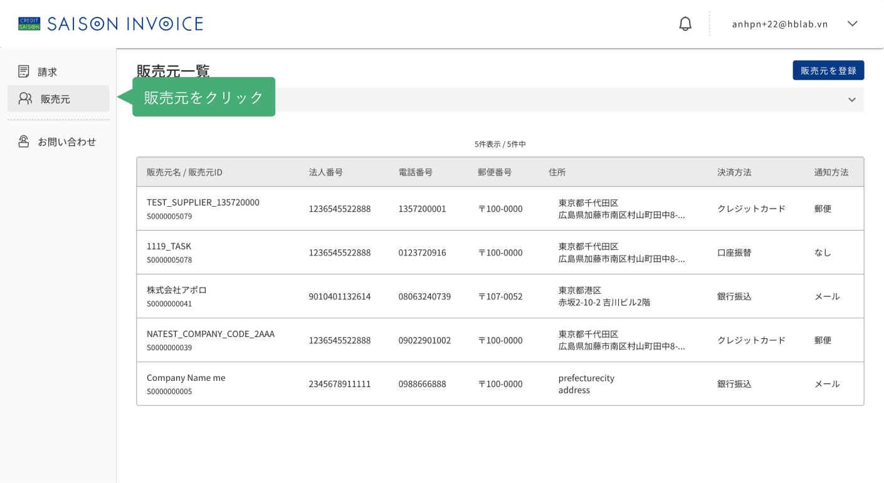
Task: Click 郵便 in NATEST_COMPANY_CODE_2AAA row
Action: click(823, 340)
